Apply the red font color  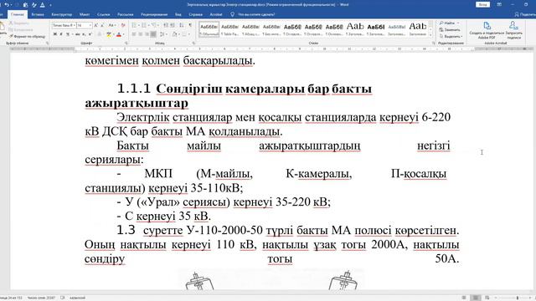pyautogui.click(x=119, y=34)
